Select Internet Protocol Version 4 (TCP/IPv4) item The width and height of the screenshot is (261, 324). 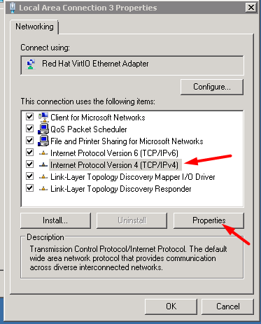(x=114, y=165)
